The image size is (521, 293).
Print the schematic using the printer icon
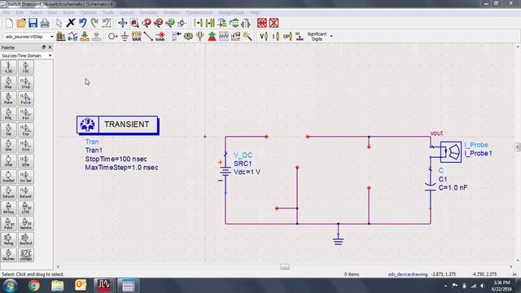click(x=45, y=23)
